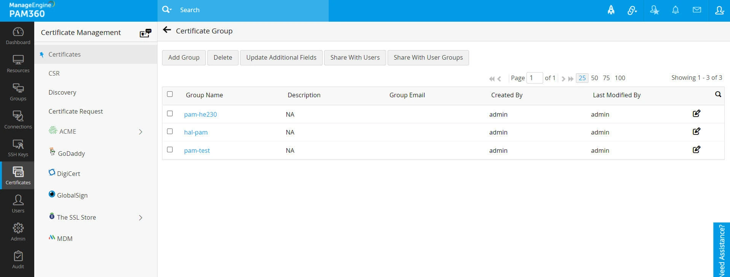
Task: Click the page number input field
Action: 534,78
